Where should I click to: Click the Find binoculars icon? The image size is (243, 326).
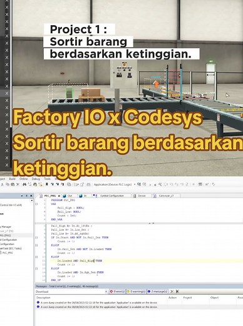[x=24, y=184]
